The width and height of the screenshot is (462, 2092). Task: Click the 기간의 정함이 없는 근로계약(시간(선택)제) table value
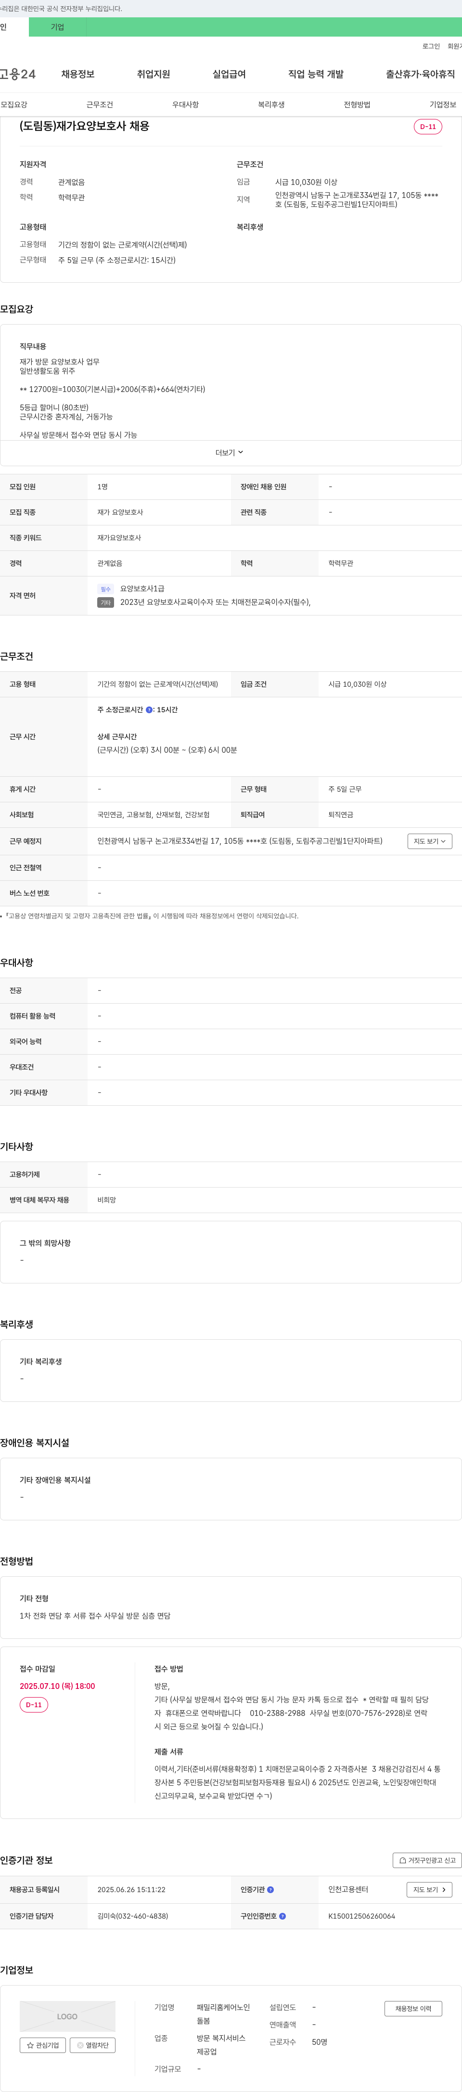(157, 685)
